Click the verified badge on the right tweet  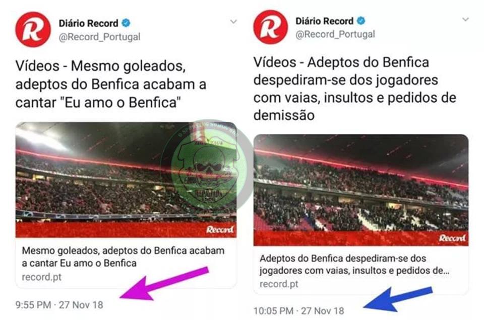(x=361, y=21)
